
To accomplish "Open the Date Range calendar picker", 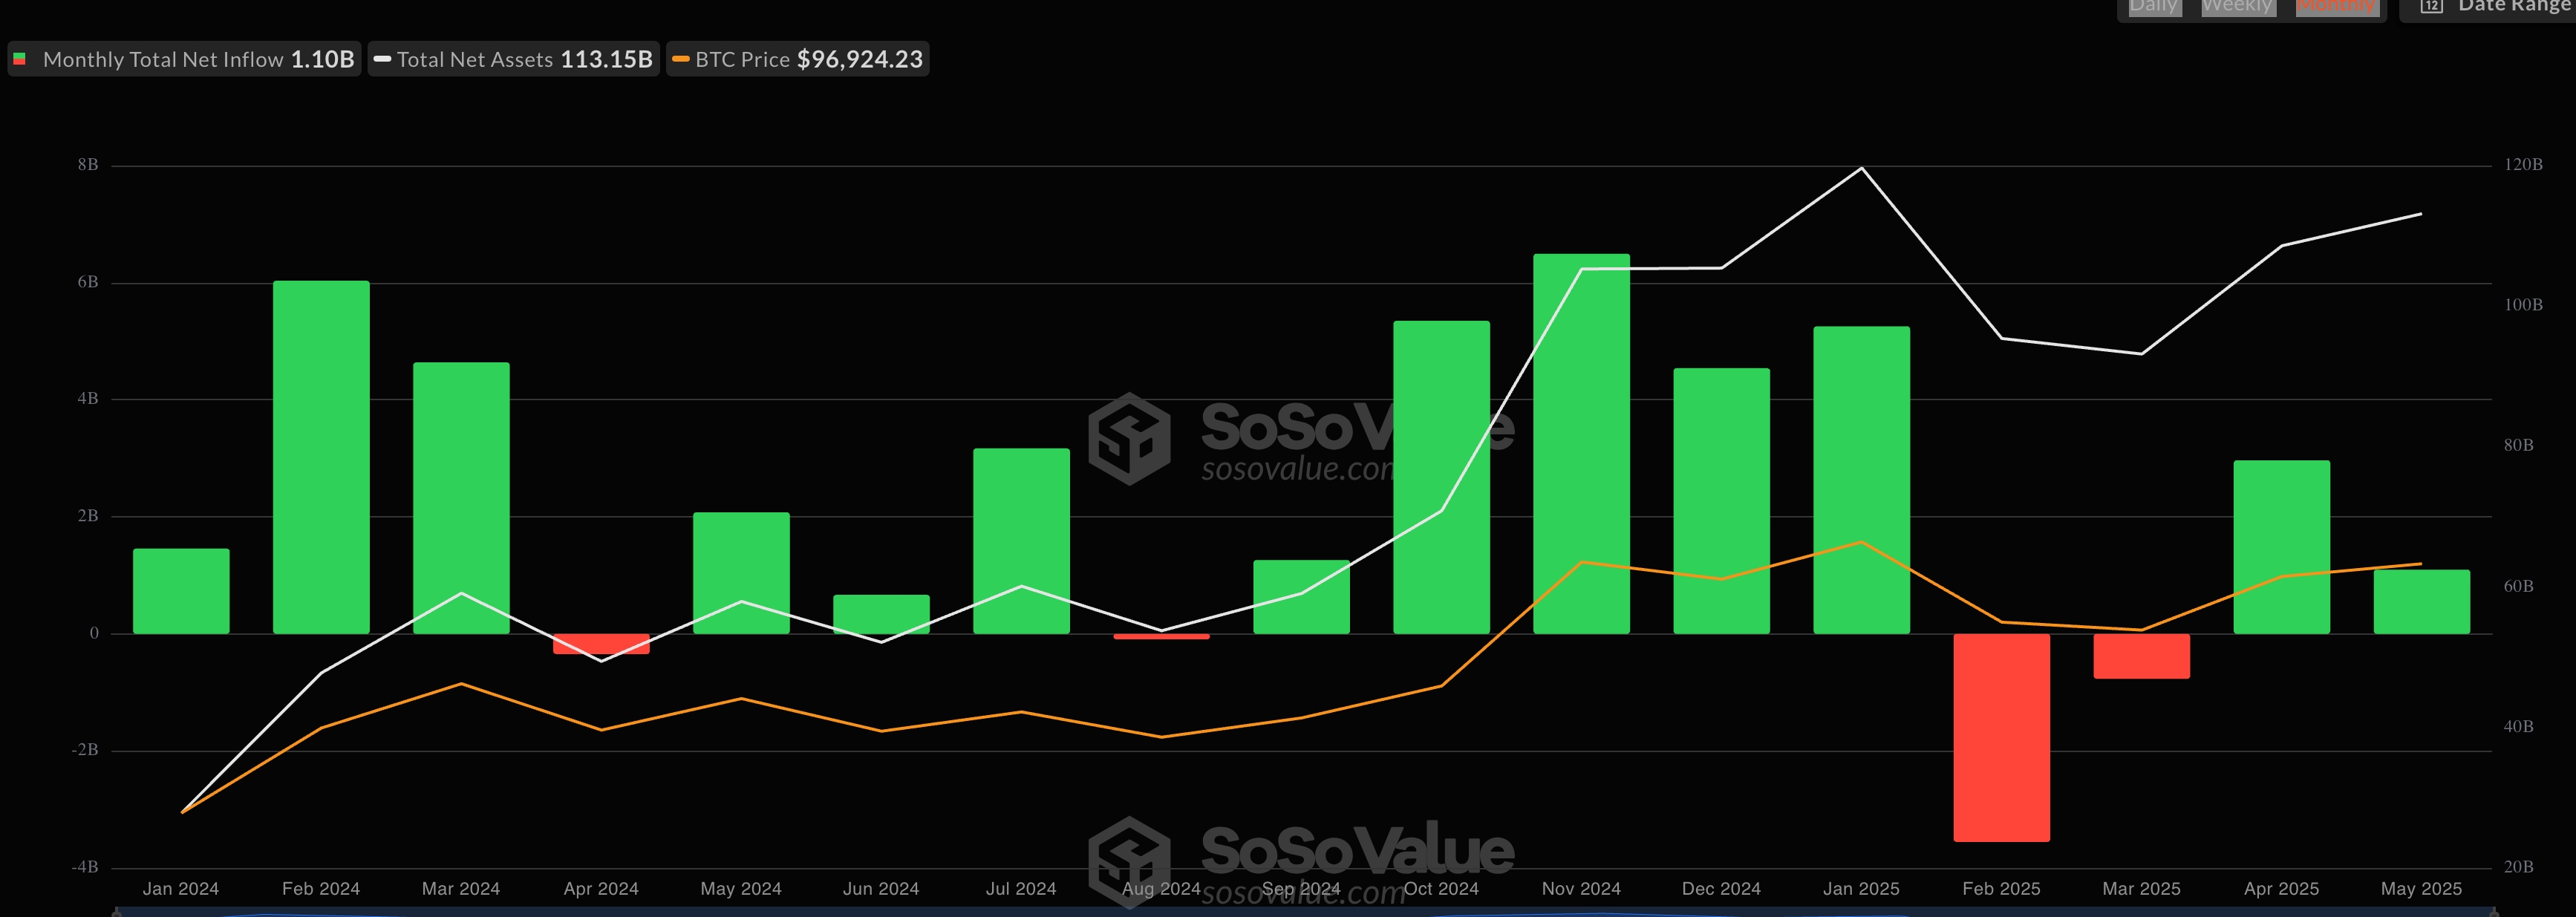I will tap(2488, 7).
